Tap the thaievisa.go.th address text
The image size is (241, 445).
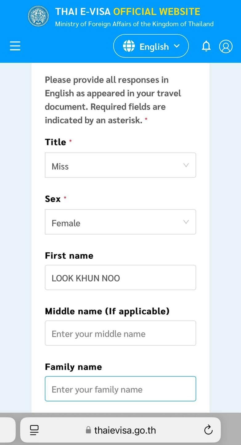click(125, 430)
